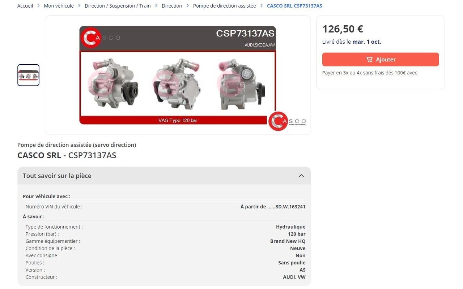Click the CASCO logo at the image bottom-right
This screenshot has height=289, width=463.
[x=287, y=121]
